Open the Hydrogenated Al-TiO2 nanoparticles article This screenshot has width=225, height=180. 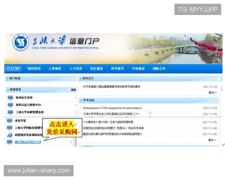112,108
